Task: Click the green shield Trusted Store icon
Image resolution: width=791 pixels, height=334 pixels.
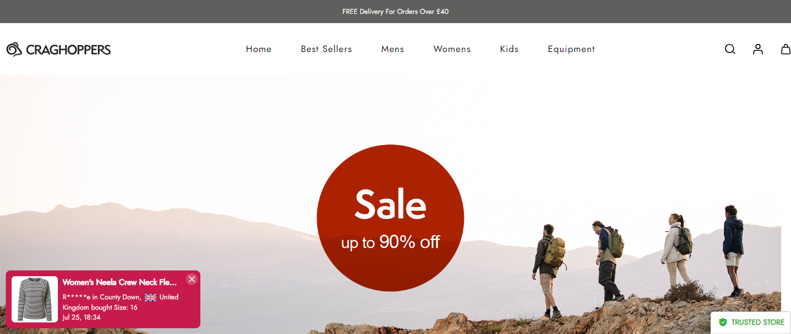Action: pyautogui.click(x=723, y=322)
